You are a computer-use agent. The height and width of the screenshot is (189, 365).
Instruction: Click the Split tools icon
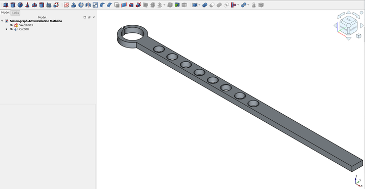pyautogui.click(x=243, y=5)
